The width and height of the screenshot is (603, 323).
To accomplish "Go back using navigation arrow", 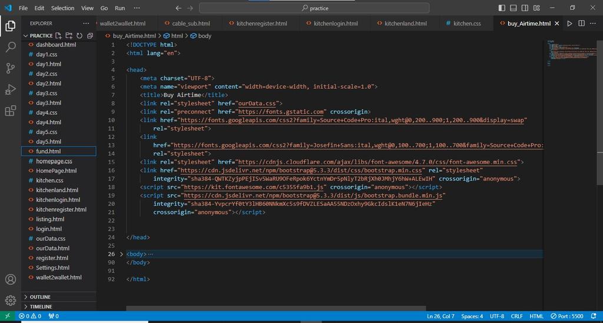I will (x=178, y=8).
